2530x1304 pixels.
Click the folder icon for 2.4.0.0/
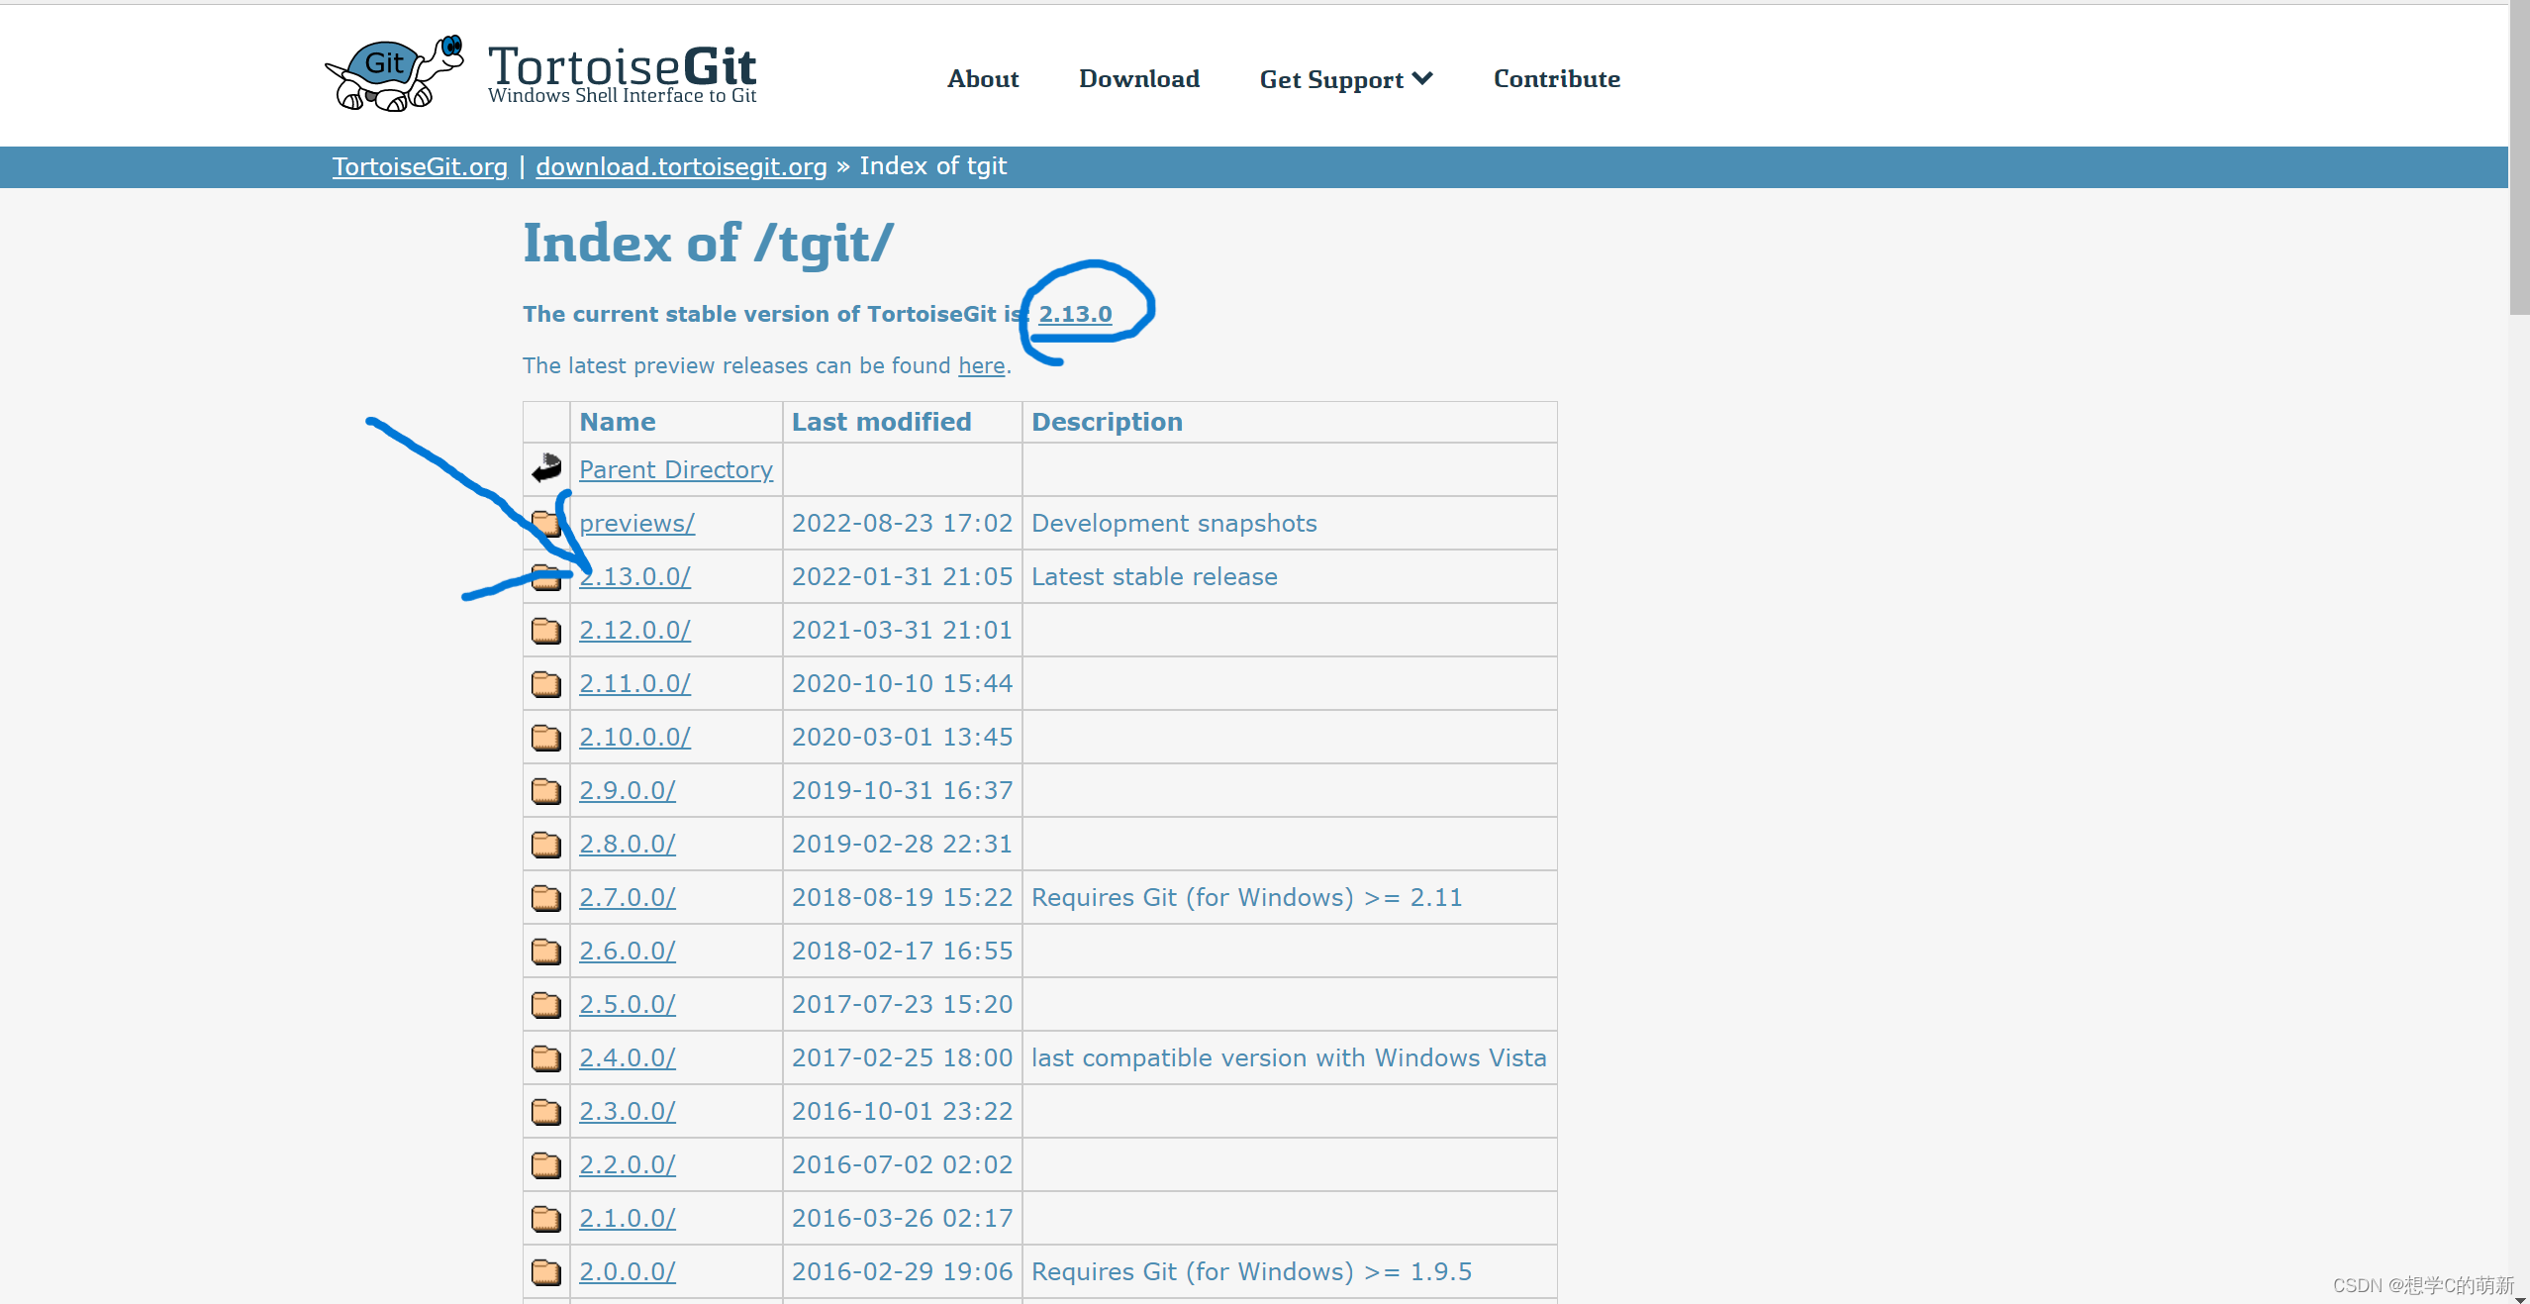546,1057
